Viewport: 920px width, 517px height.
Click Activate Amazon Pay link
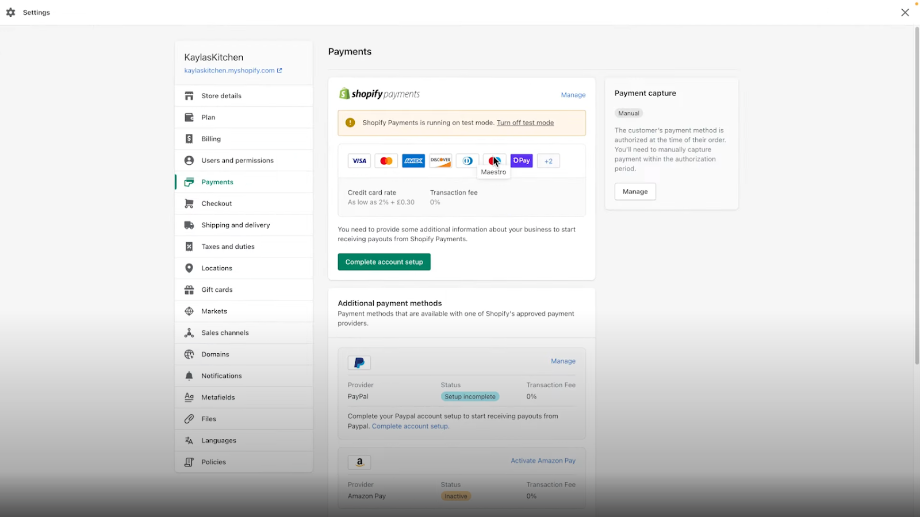(543, 461)
